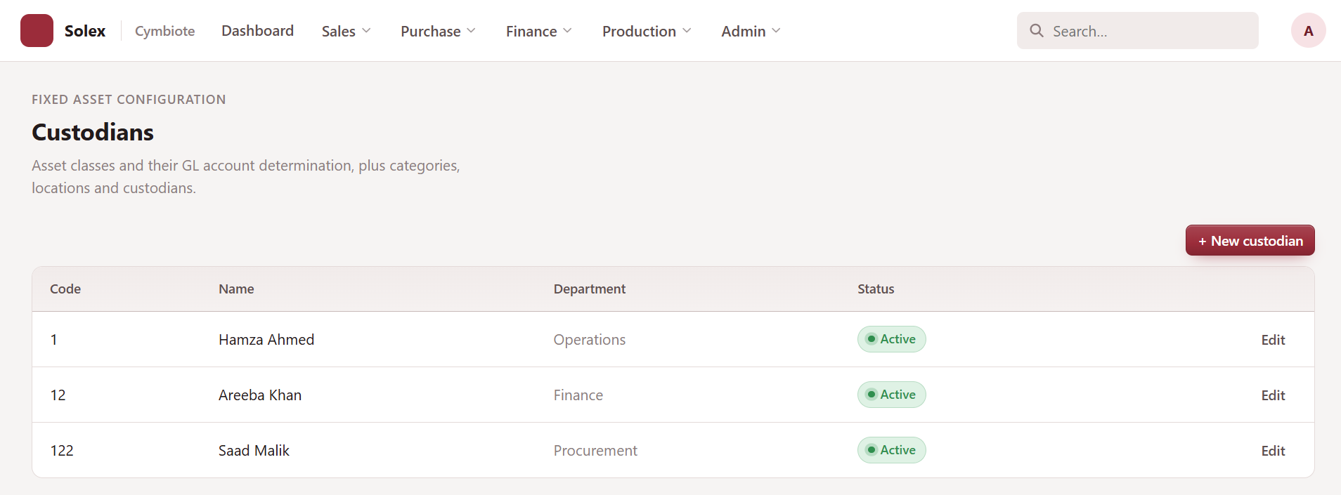Image resolution: width=1341 pixels, height=495 pixels.
Task: Select the name Hamza Ahmed
Action: tap(266, 340)
